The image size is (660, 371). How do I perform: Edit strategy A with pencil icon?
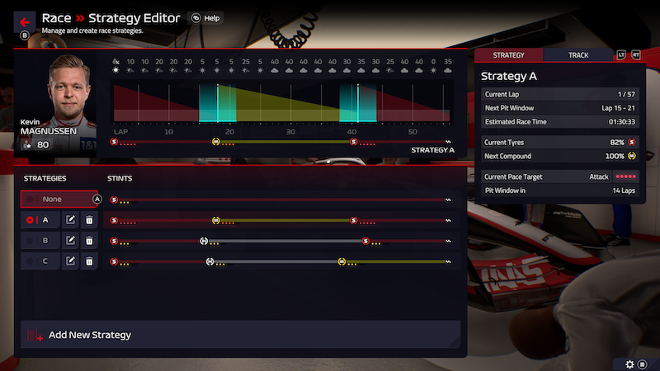[x=70, y=219]
